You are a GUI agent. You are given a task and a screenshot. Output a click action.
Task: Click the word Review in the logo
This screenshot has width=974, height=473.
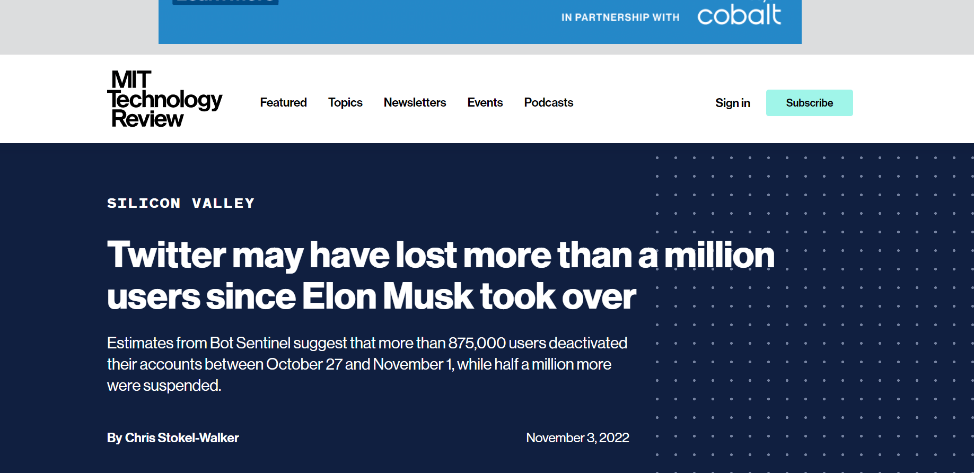tap(147, 119)
